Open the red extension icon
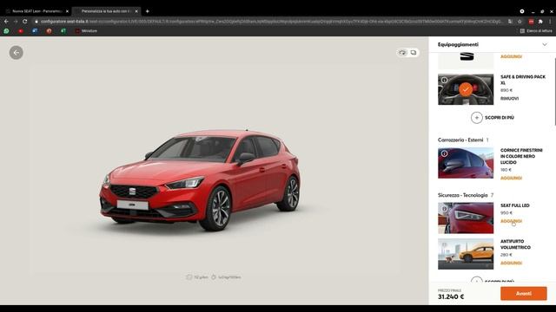The image size is (556, 312). pyautogui.click(x=531, y=22)
